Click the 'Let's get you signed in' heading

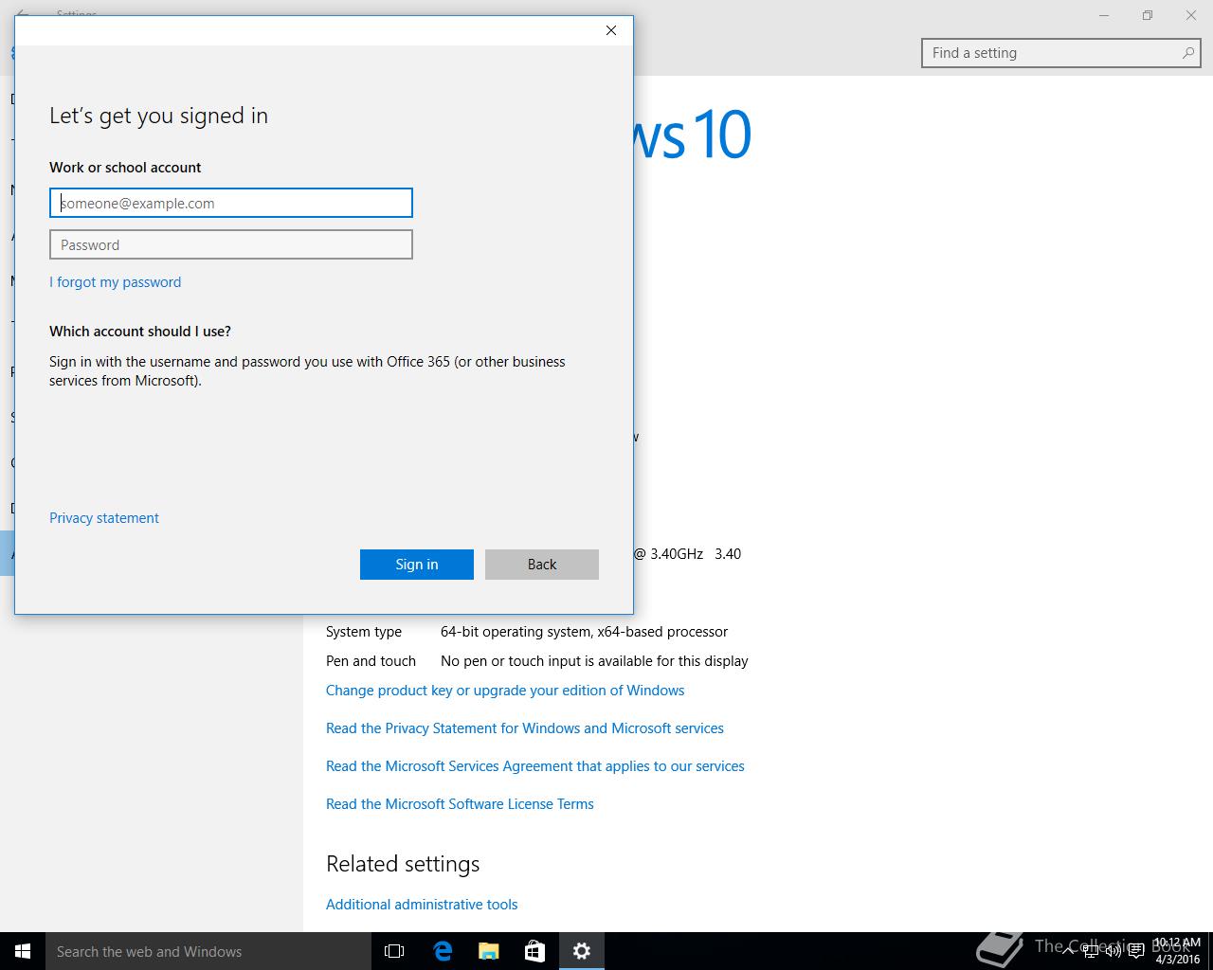[x=158, y=116]
